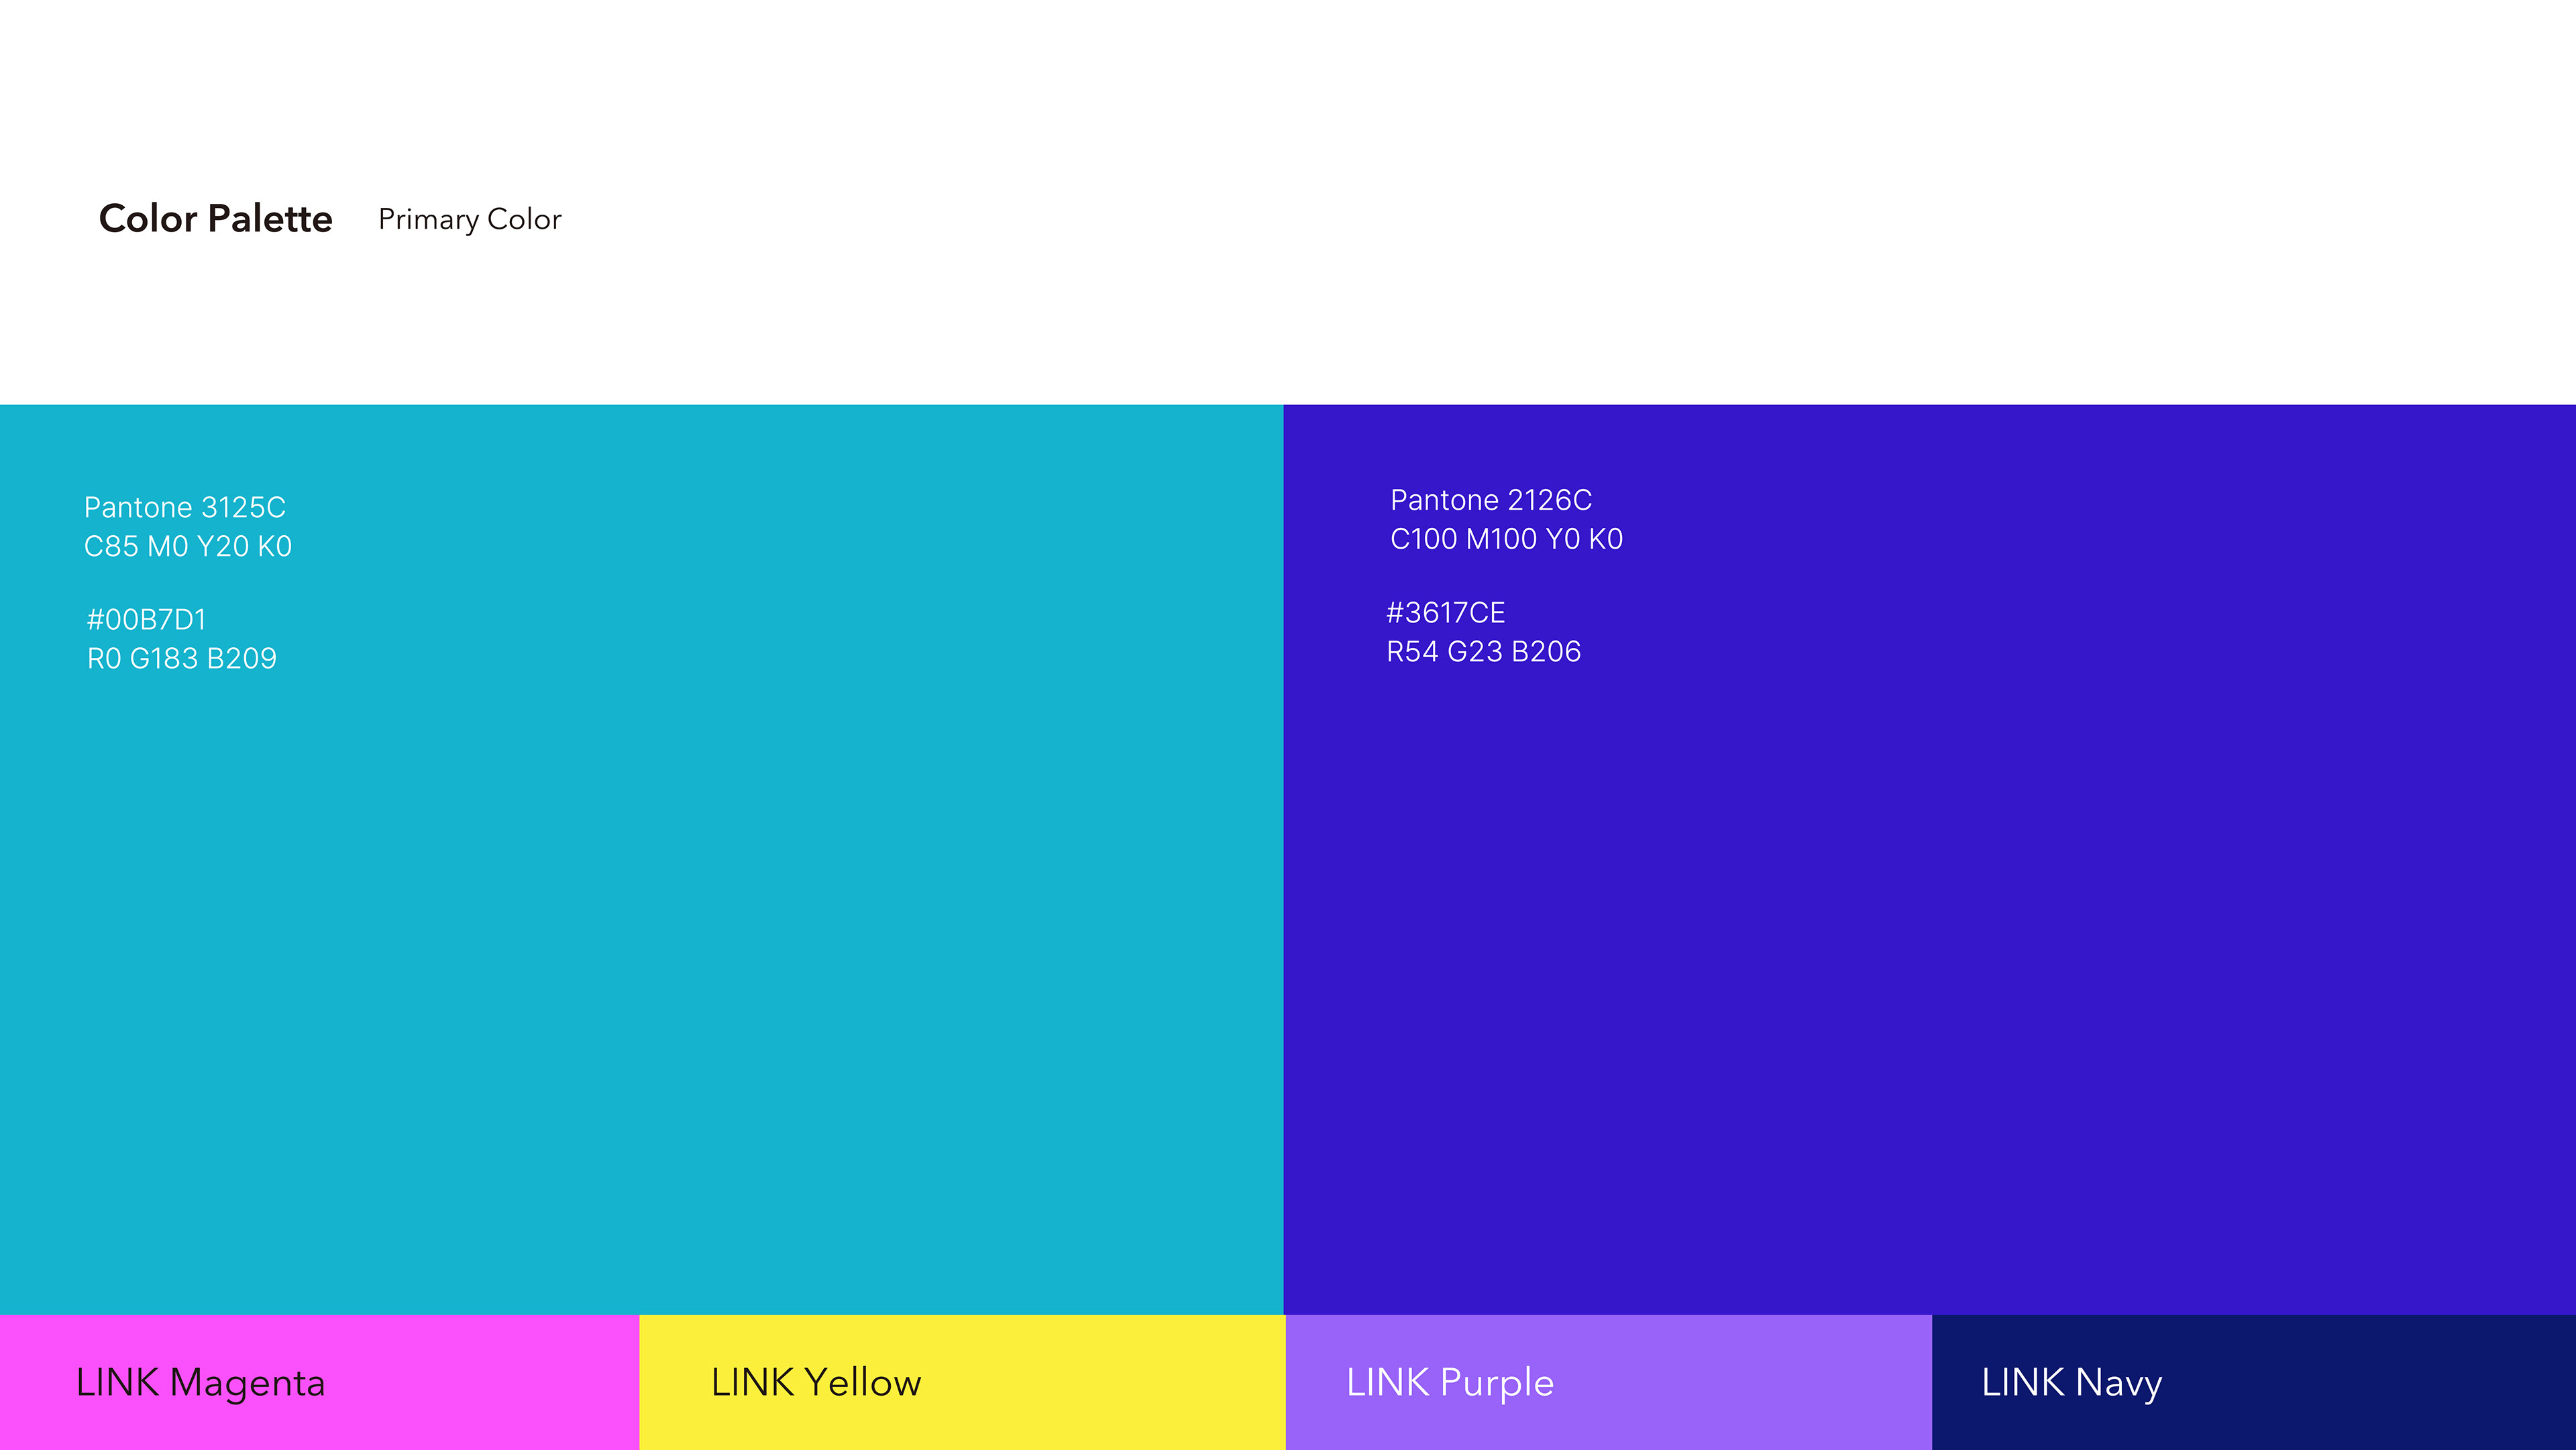Click the C100 M100 Y0 K0 text

click(x=1506, y=539)
